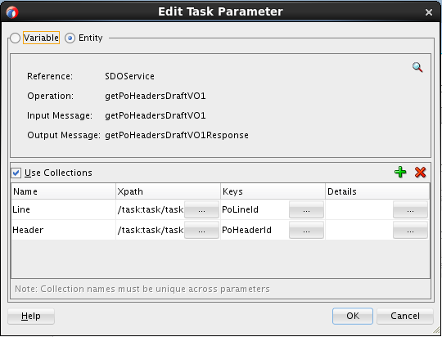Select the Variable radio button
The height and width of the screenshot is (337, 442).
coord(15,38)
